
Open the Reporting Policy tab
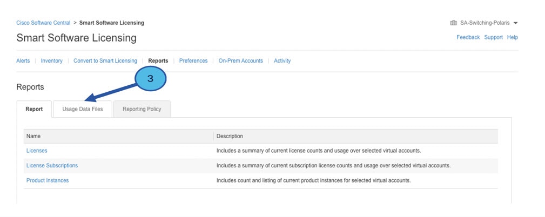142,109
